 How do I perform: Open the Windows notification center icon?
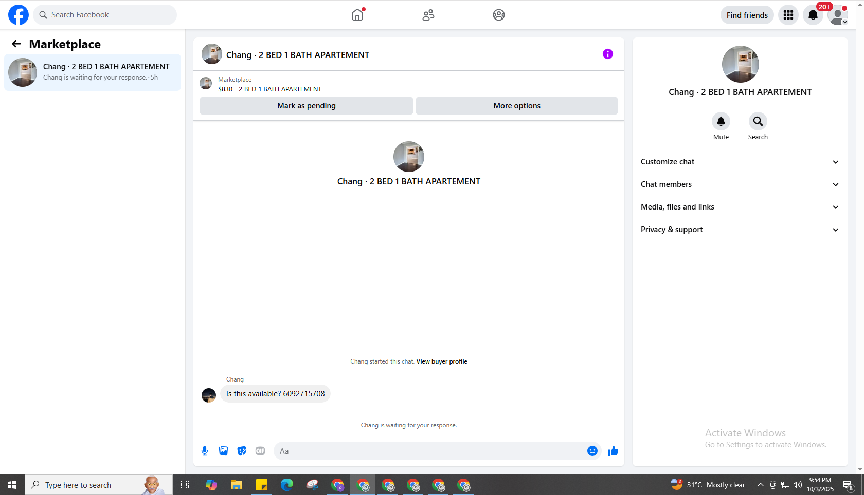pos(848,485)
